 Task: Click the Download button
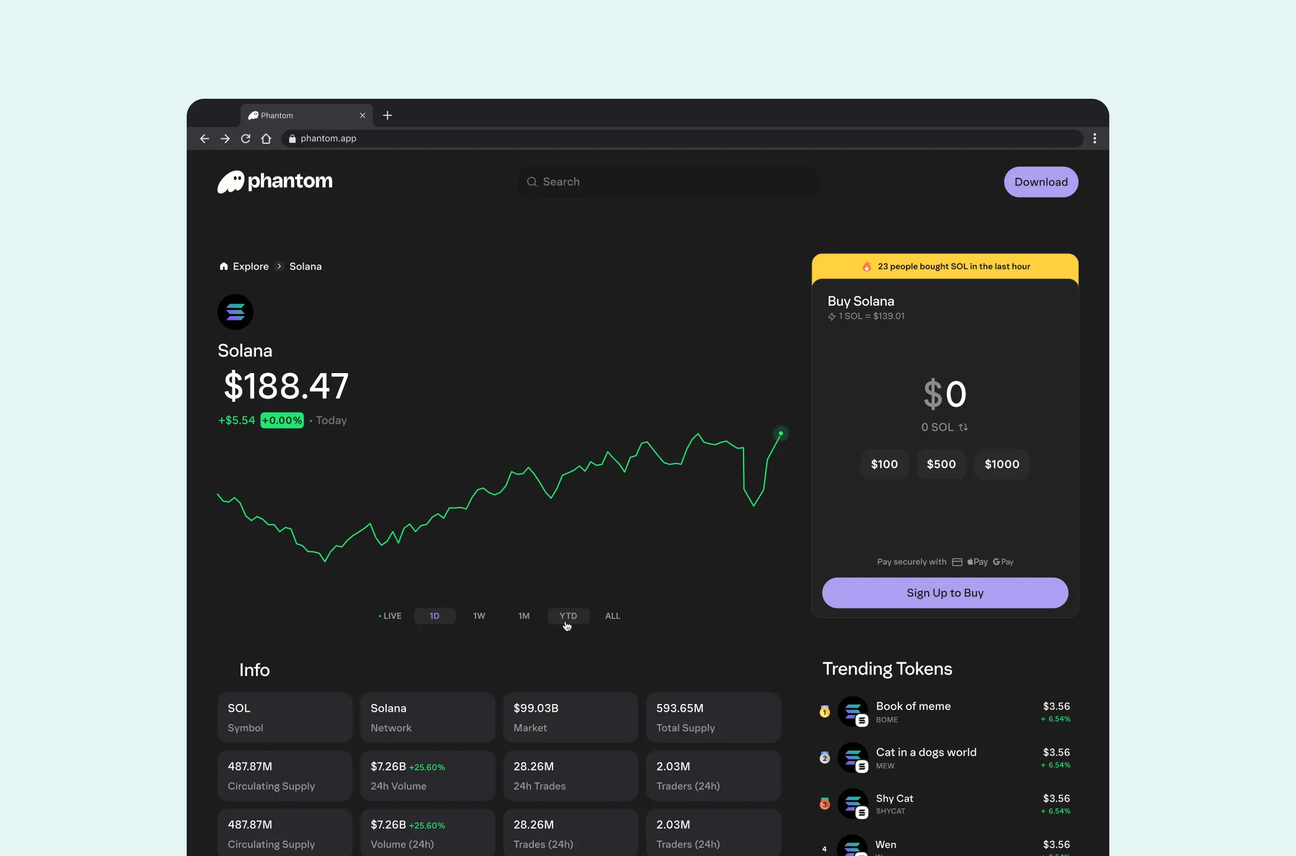coord(1041,182)
